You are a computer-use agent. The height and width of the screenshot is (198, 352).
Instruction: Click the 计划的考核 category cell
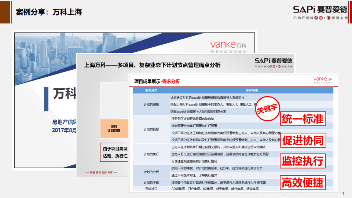pyautogui.click(x=151, y=183)
